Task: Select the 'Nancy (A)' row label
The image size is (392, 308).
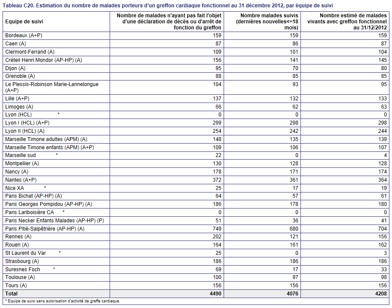Action: click(x=17, y=172)
